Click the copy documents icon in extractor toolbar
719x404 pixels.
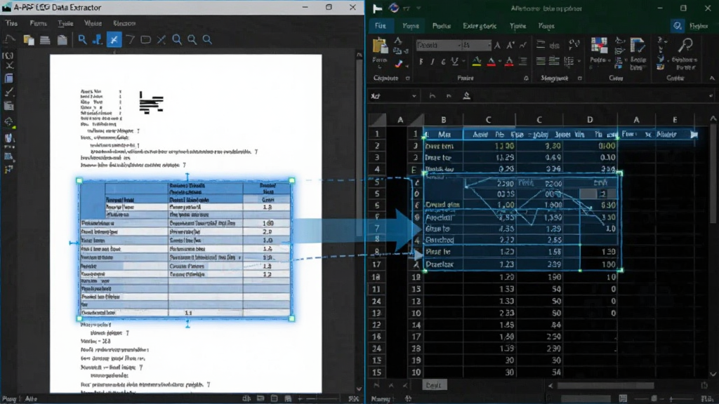(x=29, y=40)
